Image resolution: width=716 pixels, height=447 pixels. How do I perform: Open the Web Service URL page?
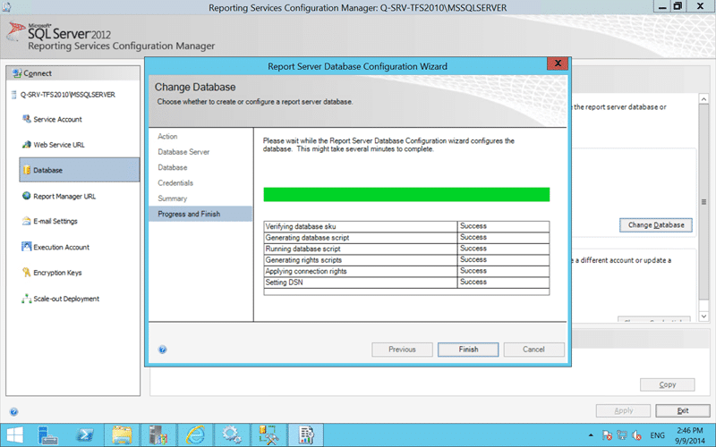(x=59, y=145)
